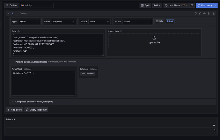This screenshot has width=220, height=140.
Task: Grab the drag handle icon of query A
Action: [213, 13]
